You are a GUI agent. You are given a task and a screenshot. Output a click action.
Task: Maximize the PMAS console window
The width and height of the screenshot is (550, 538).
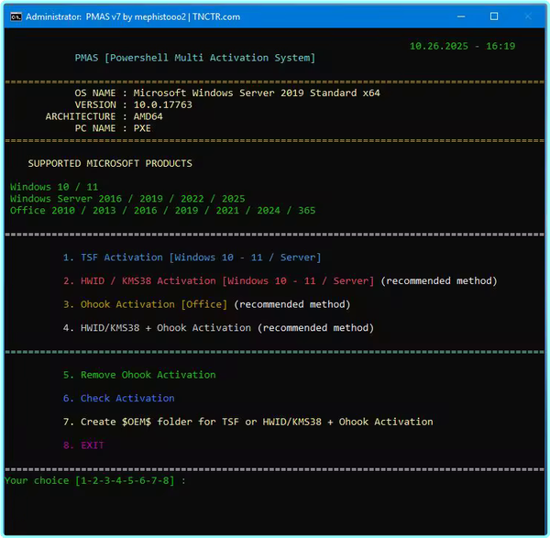494,16
